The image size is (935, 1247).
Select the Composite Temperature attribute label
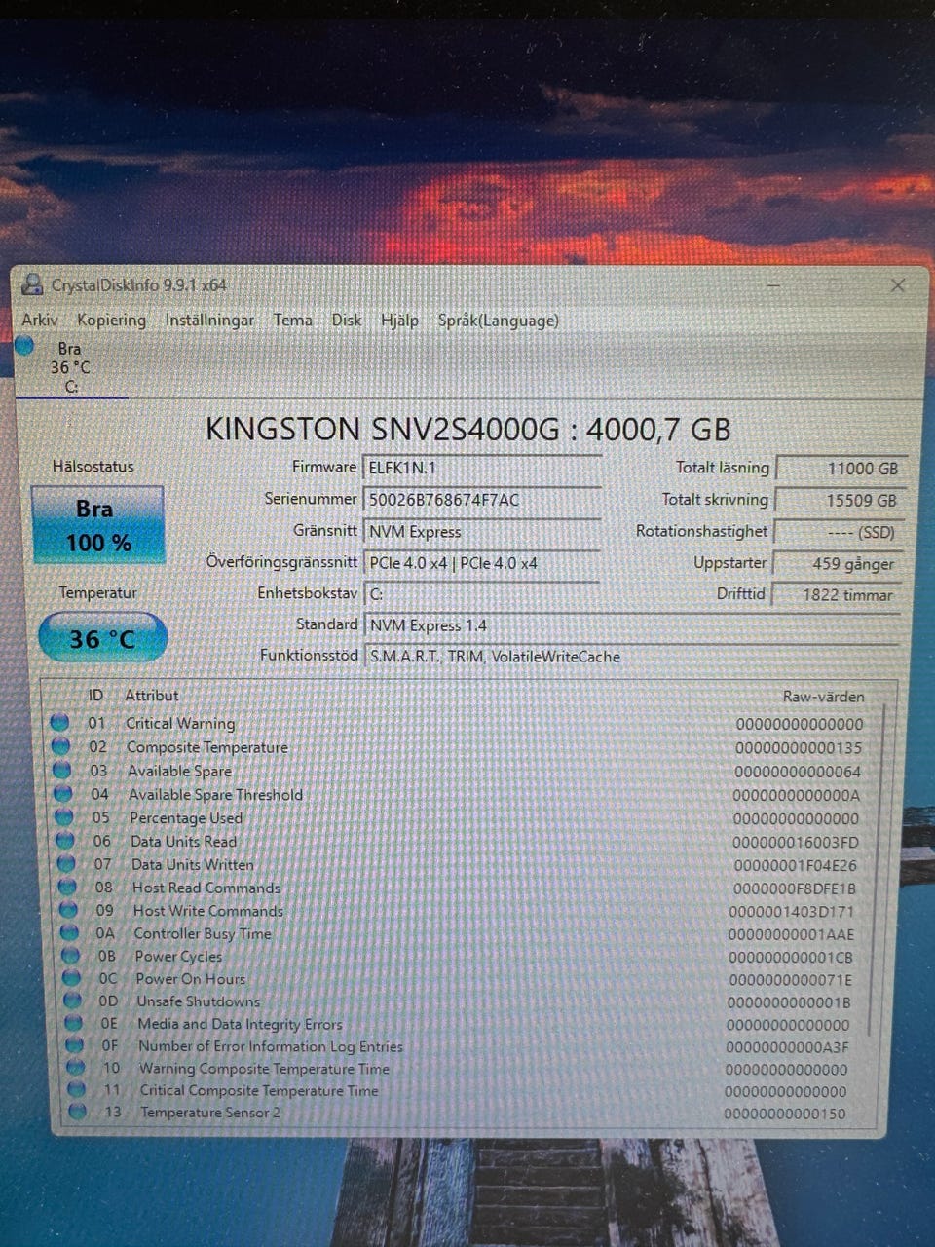click(207, 747)
